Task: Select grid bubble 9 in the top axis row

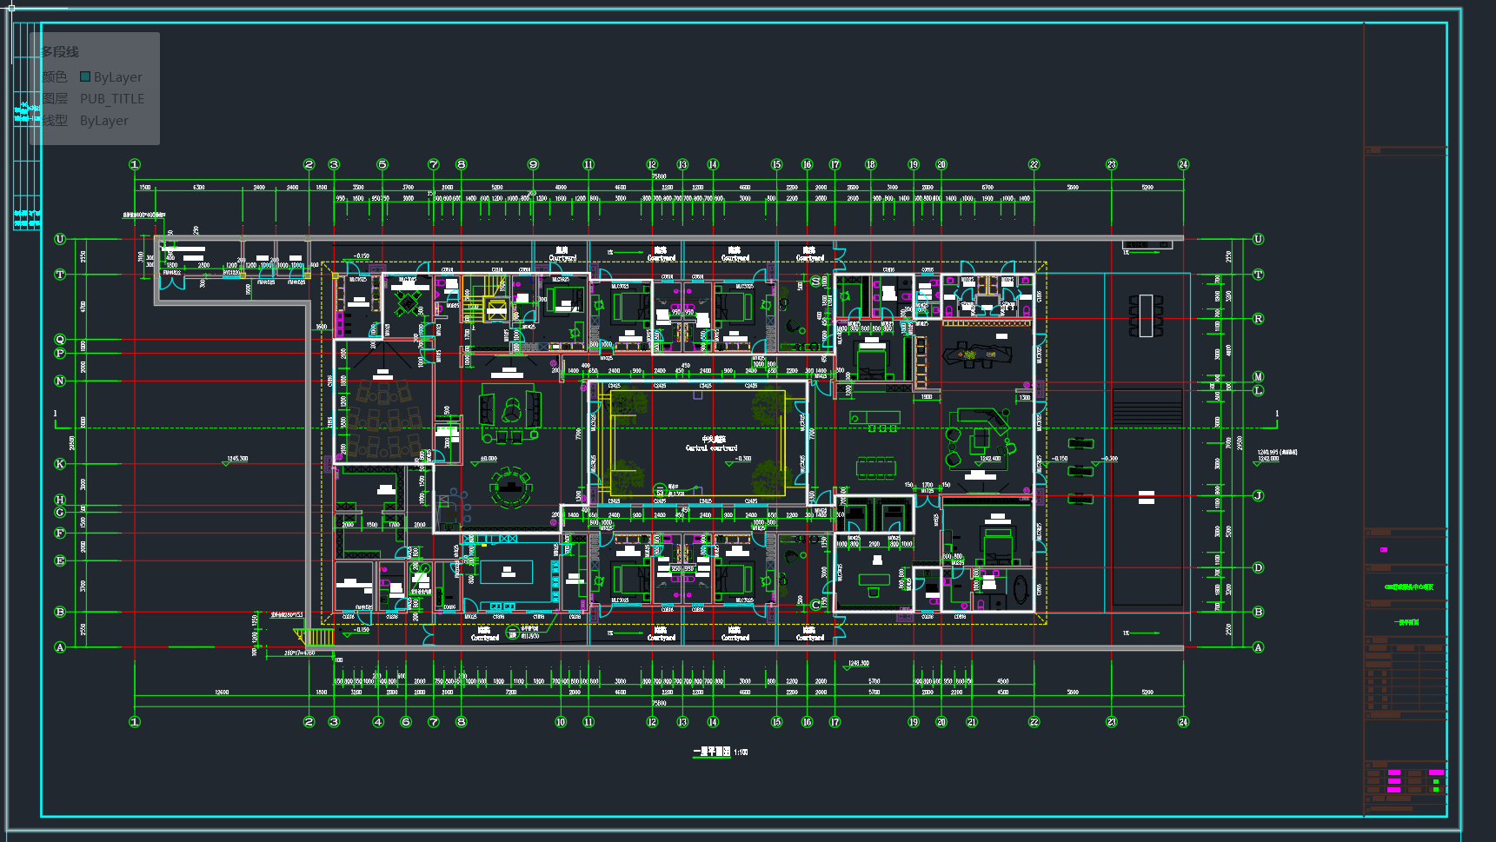Action: [533, 164]
